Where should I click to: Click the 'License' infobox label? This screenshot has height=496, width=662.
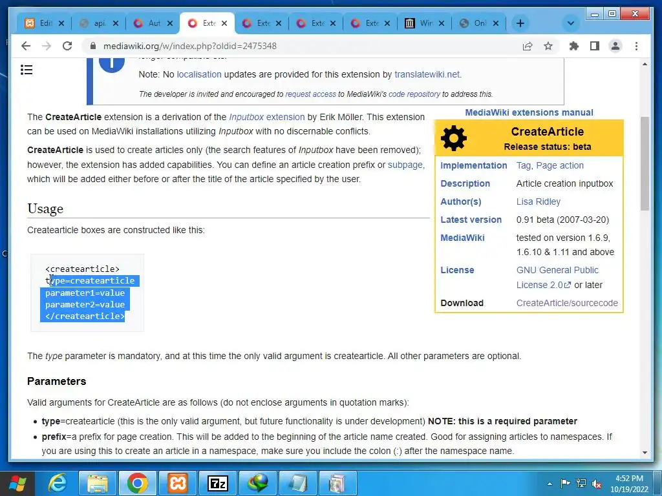[457, 270]
